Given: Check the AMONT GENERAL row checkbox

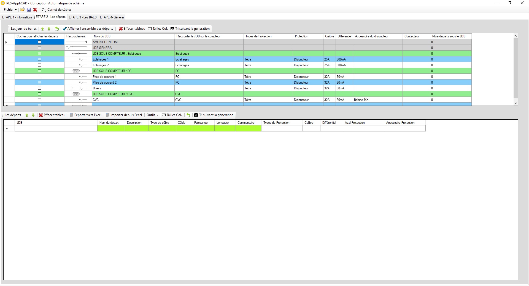Looking at the screenshot, I should [x=39, y=42].
